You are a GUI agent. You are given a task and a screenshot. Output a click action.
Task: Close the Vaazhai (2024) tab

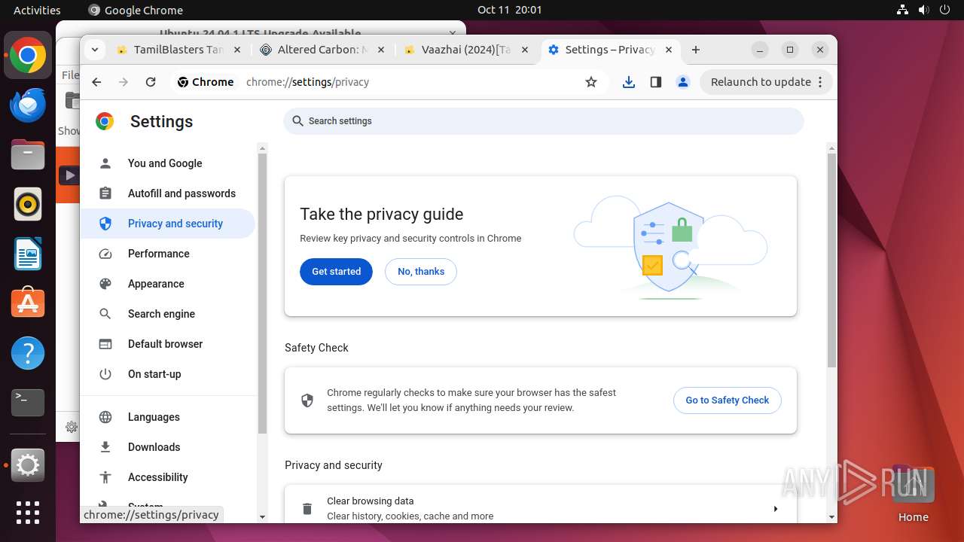click(525, 50)
